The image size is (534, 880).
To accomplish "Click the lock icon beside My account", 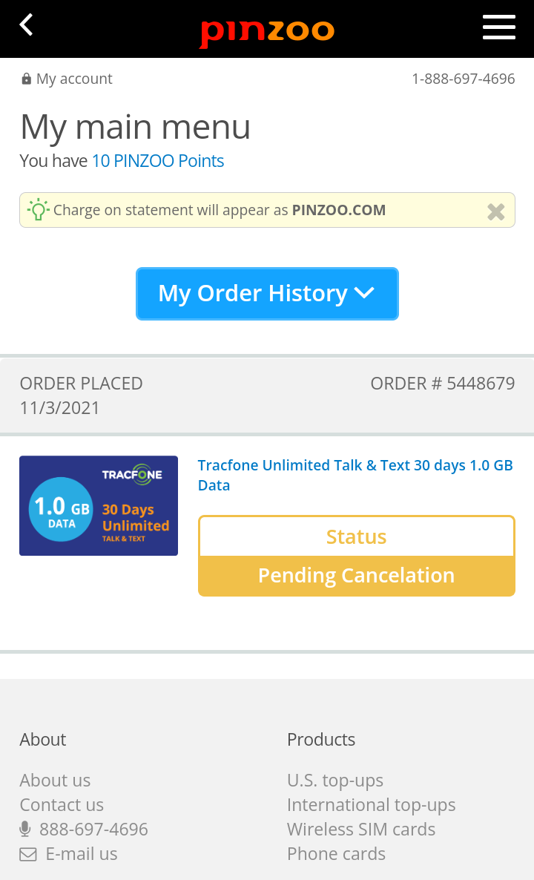I will [27, 79].
